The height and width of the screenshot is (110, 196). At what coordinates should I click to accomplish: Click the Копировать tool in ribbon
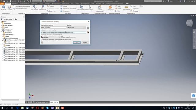[65, 11]
